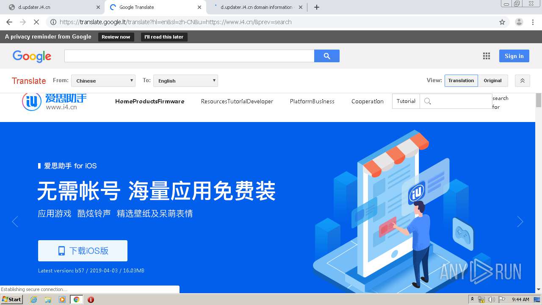Open the Tutorial search category dropdown
The height and width of the screenshot is (305, 542).
(x=406, y=101)
